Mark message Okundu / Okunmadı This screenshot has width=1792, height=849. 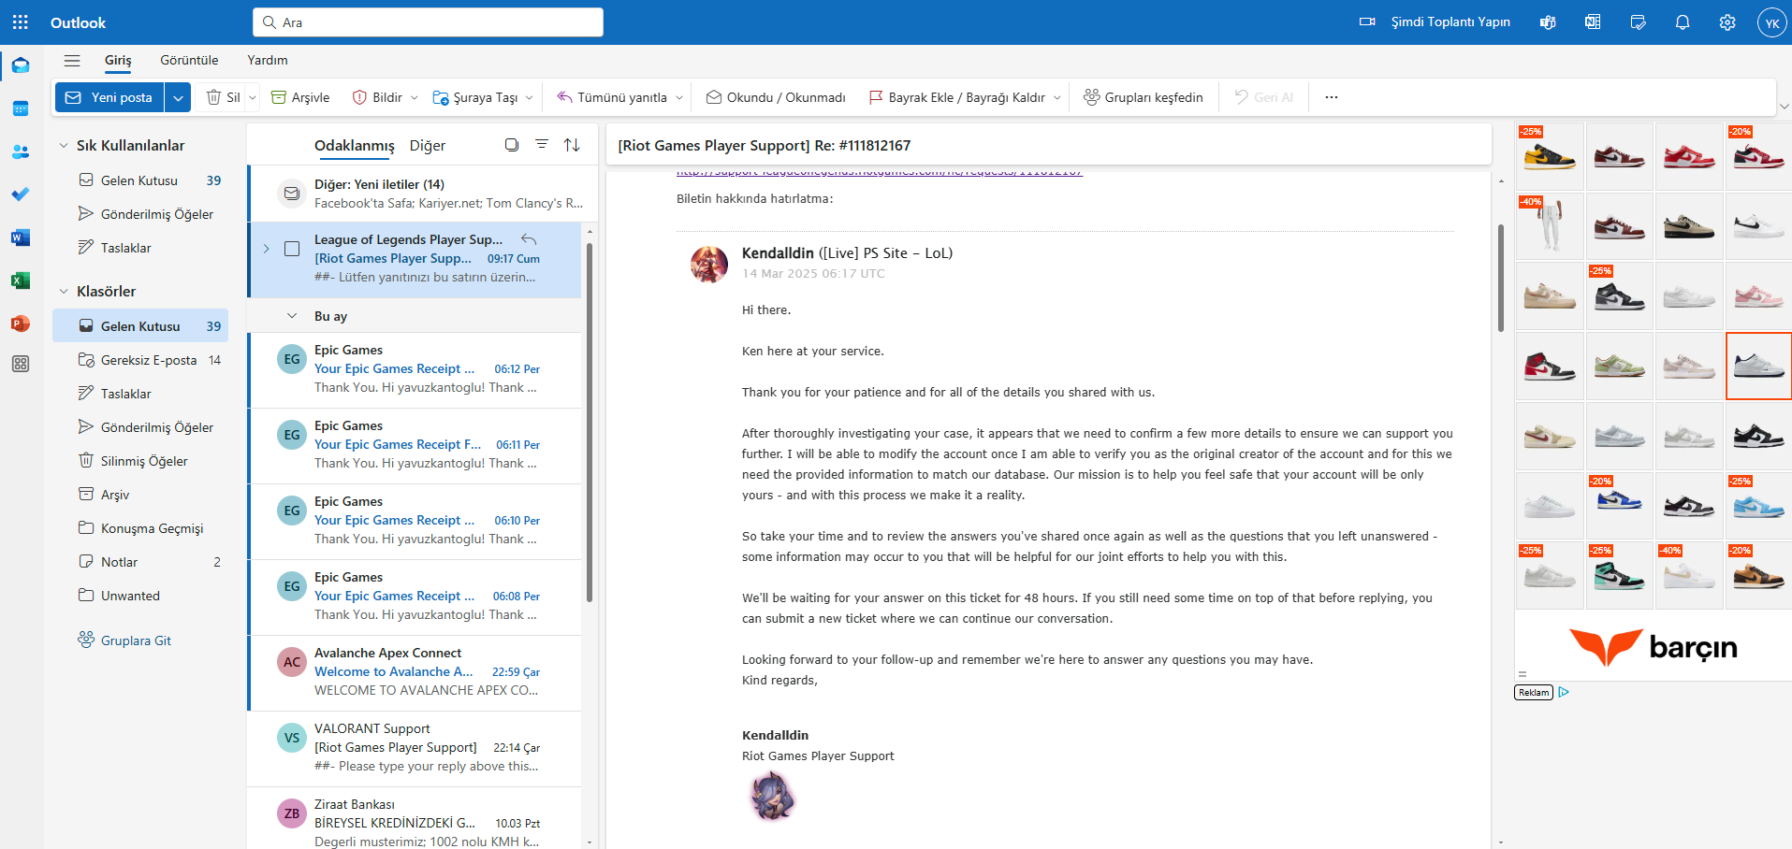pyautogui.click(x=776, y=97)
